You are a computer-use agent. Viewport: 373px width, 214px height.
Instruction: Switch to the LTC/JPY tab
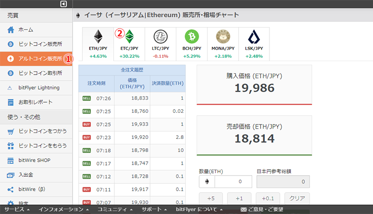click(160, 44)
